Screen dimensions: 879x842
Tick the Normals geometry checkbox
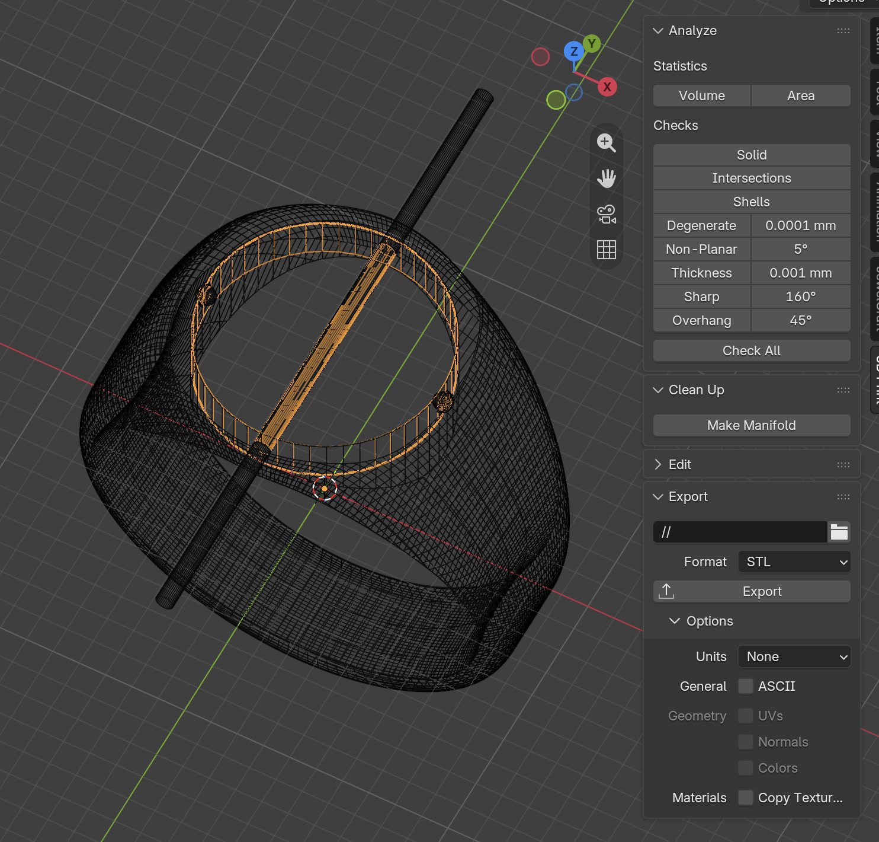[746, 742]
